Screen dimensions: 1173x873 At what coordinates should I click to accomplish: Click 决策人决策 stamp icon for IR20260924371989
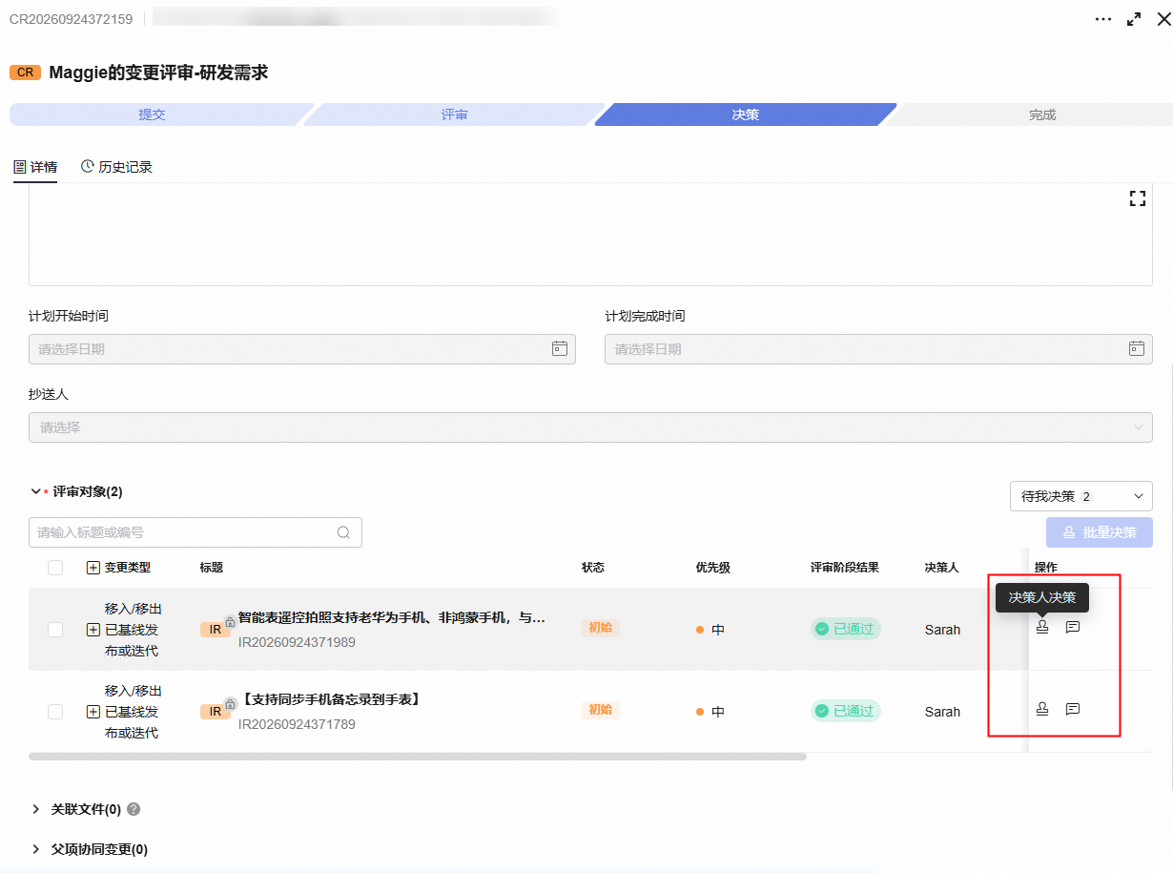pyautogui.click(x=1042, y=627)
